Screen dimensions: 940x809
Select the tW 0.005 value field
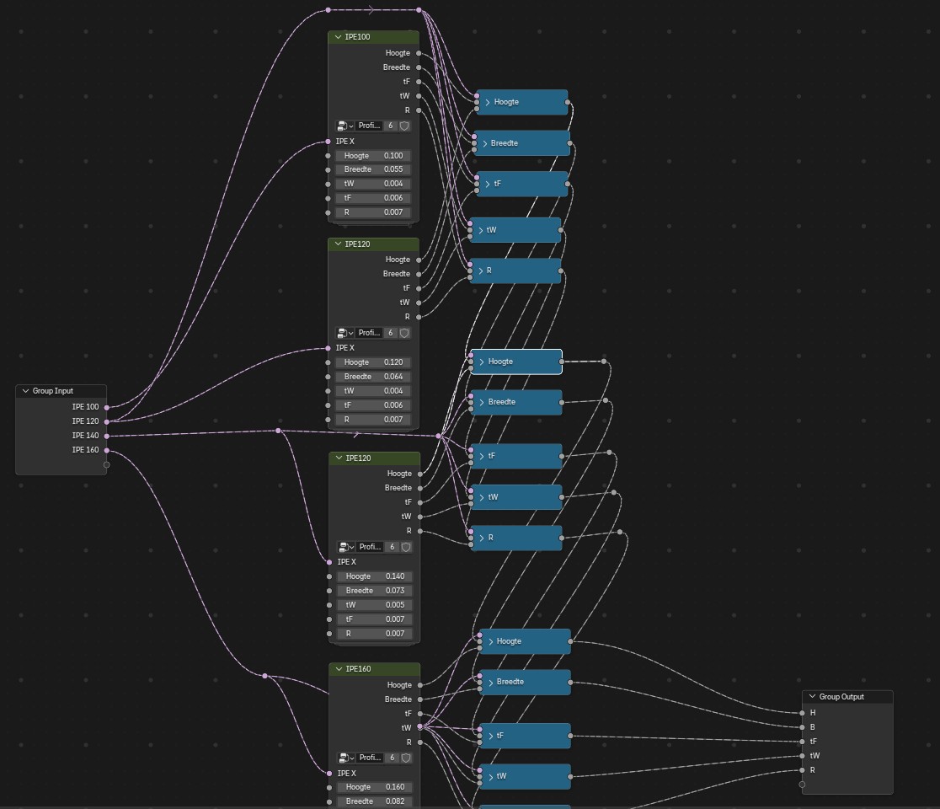pos(374,605)
